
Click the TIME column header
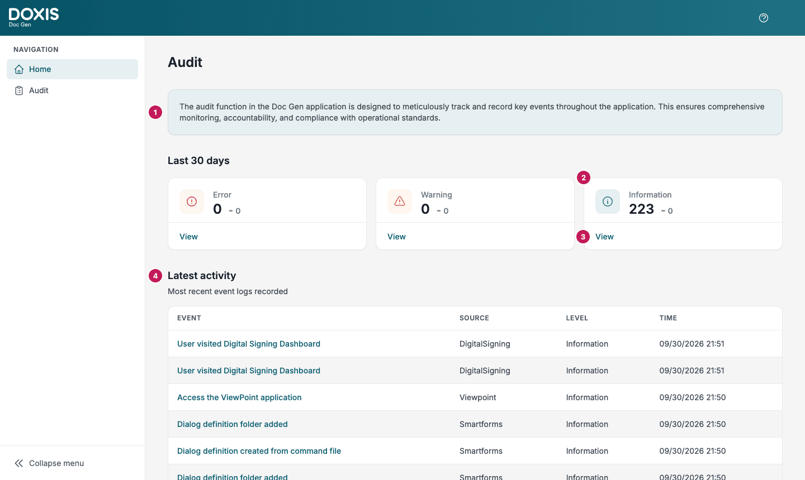coord(668,318)
